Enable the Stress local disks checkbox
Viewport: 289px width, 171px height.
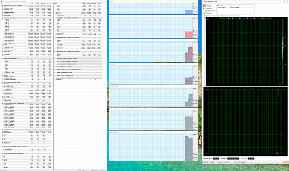(x=206, y=12)
